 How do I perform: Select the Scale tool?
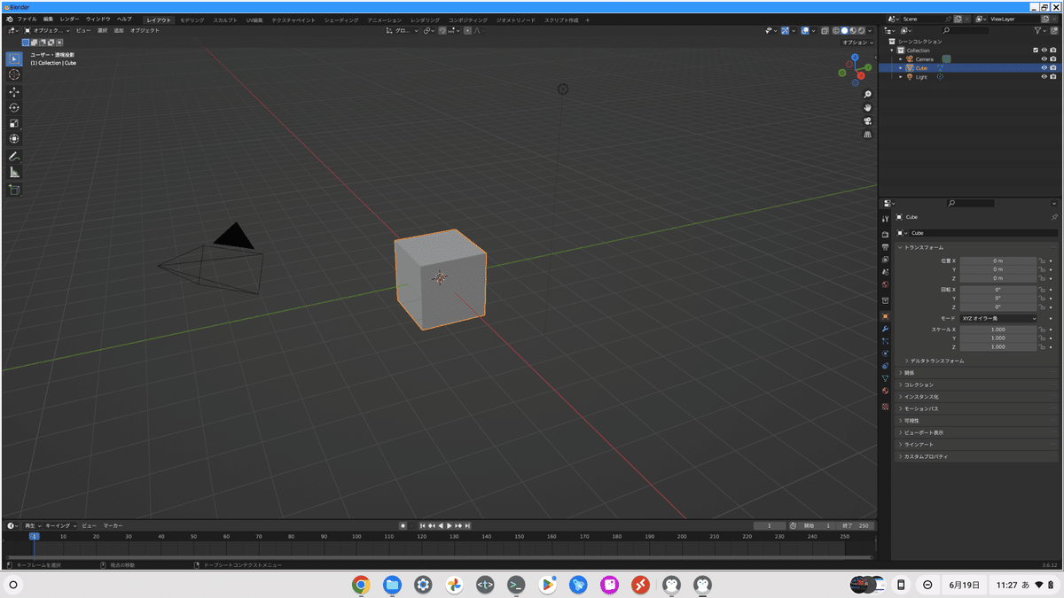(14, 123)
